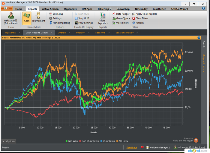Viewport: 210px width, 153px height.
Task: Open HM Apps ribbon tab
Action: (87, 9)
